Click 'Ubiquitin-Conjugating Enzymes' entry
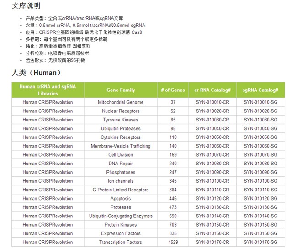Screen dimensions: 297x248 click(x=121, y=216)
